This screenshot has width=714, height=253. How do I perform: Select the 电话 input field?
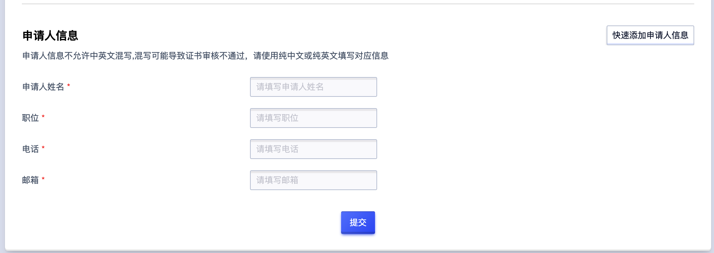coord(313,149)
